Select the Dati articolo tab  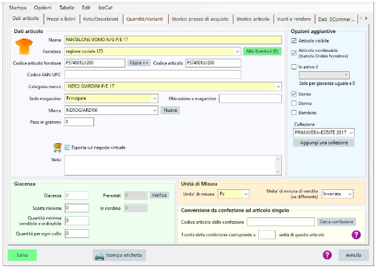point(26,18)
